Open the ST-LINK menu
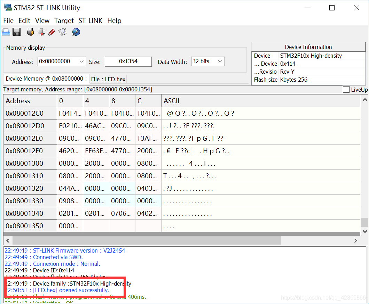Image resolution: width=369 pixels, height=304 pixels. point(91,21)
